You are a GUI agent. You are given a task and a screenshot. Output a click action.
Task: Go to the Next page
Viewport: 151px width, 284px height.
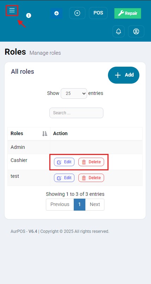[95, 205]
